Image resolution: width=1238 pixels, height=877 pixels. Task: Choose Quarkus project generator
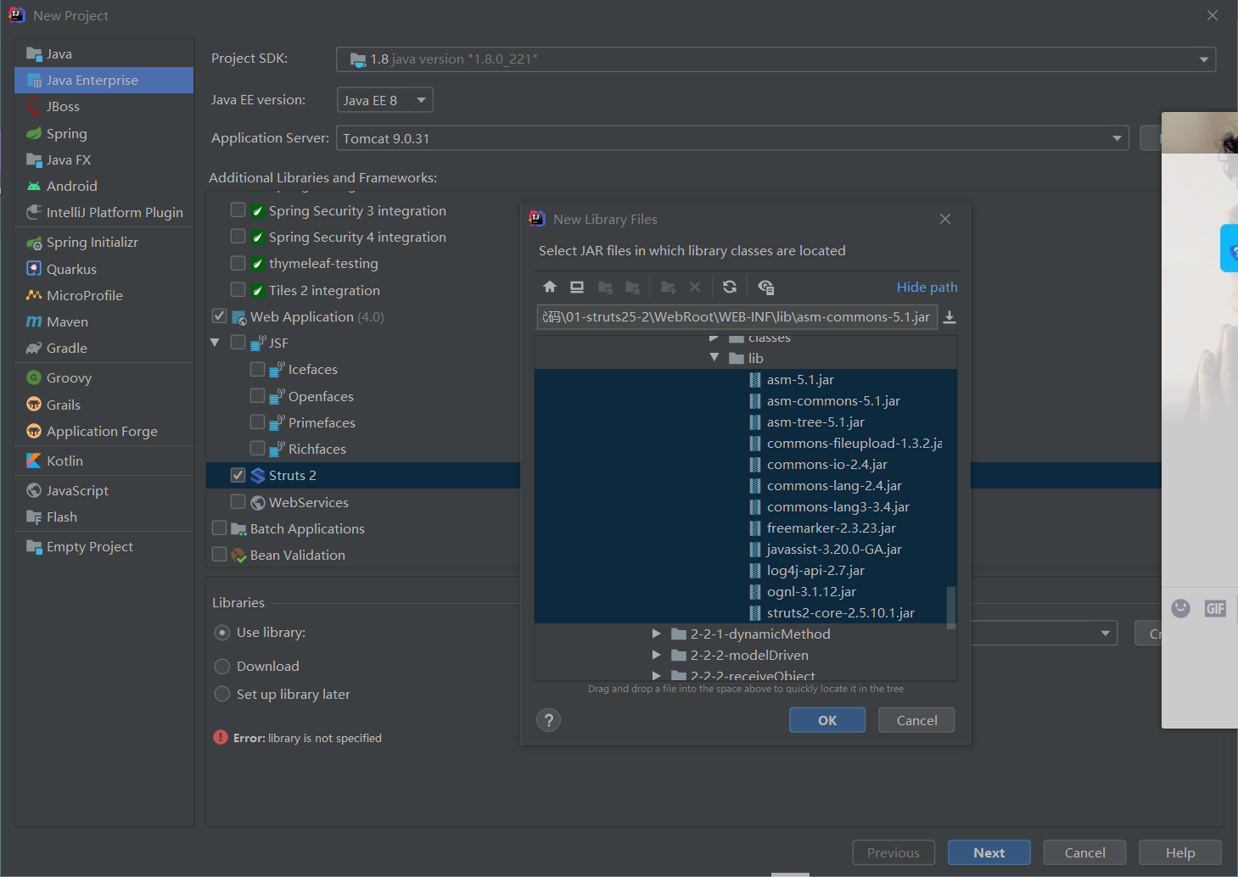pos(104,269)
